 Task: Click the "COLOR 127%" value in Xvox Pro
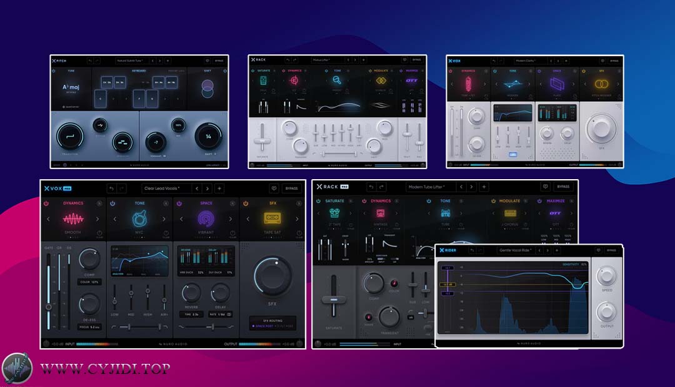pyautogui.click(x=89, y=282)
